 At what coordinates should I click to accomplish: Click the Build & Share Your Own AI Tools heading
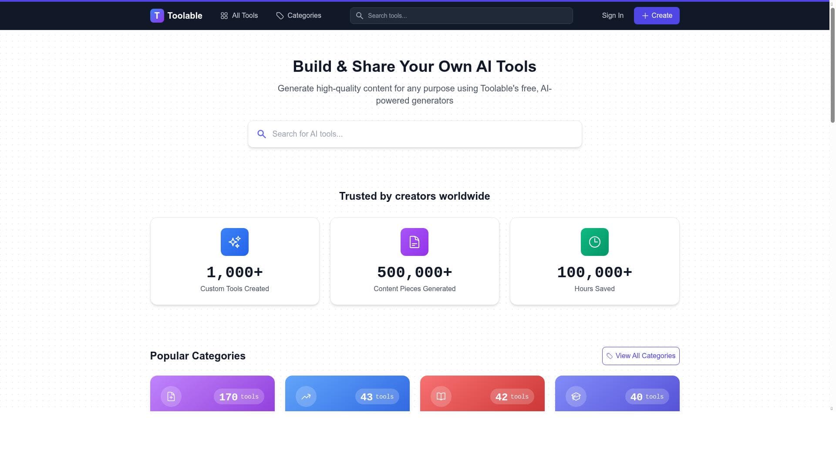[415, 67]
